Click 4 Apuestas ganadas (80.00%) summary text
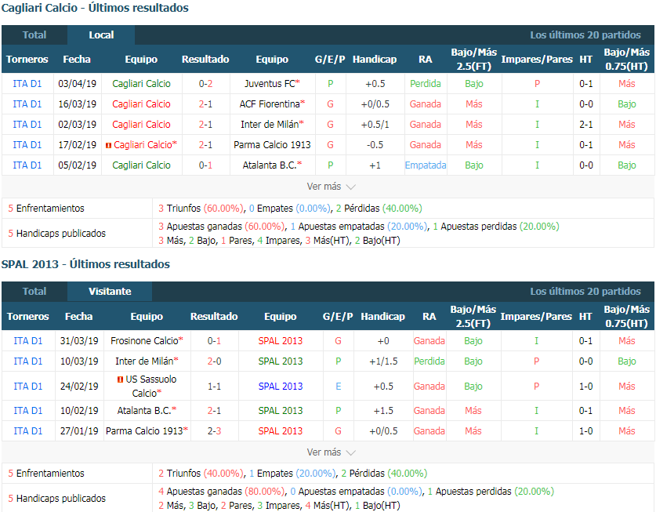 222,492
